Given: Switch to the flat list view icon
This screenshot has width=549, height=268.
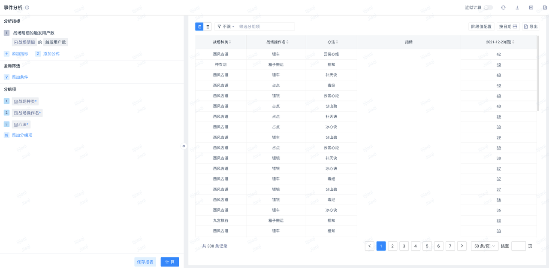Looking at the screenshot, I should coord(208,27).
